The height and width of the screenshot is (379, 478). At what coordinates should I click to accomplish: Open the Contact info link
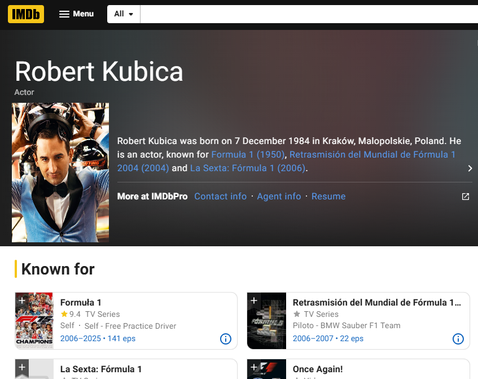click(x=220, y=197)
